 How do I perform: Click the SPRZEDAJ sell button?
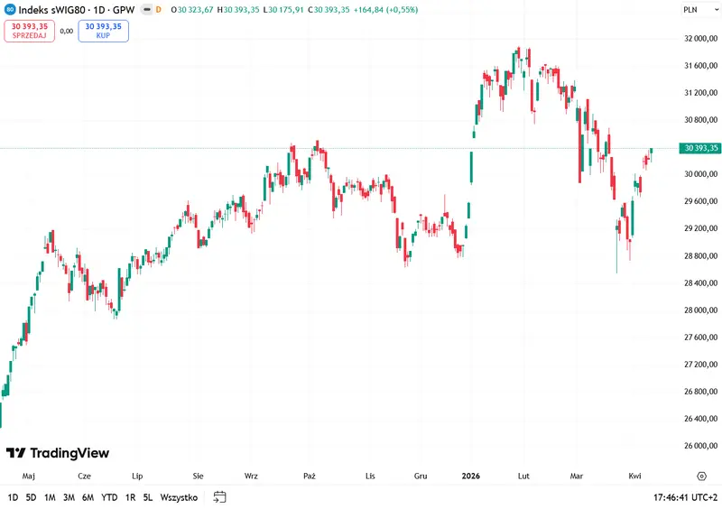coord(30,31)
